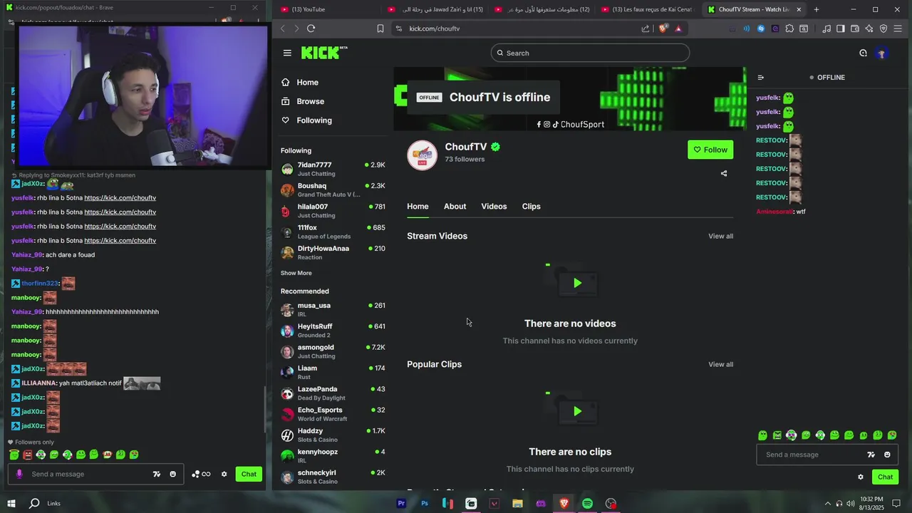Viewport: 912px width, 513px height.
Task: Go to Home in Kick sidebar
Action: coord(300,83)
